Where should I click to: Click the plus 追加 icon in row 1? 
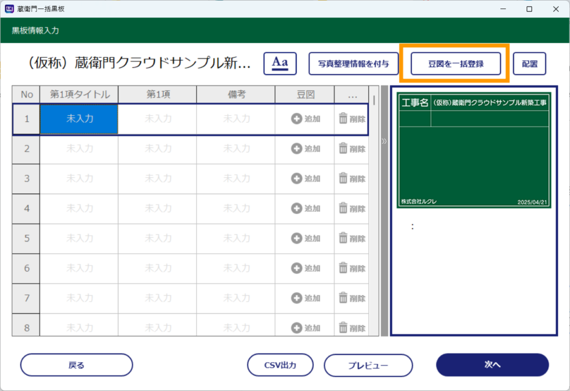click(297, 118)
